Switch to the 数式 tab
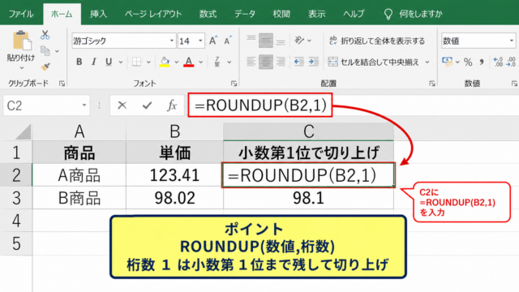Image resolution: width=519 pixels, height=292 pixels. (208, 14)
